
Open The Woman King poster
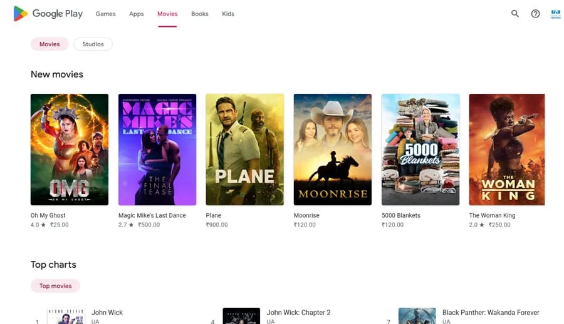507,149
